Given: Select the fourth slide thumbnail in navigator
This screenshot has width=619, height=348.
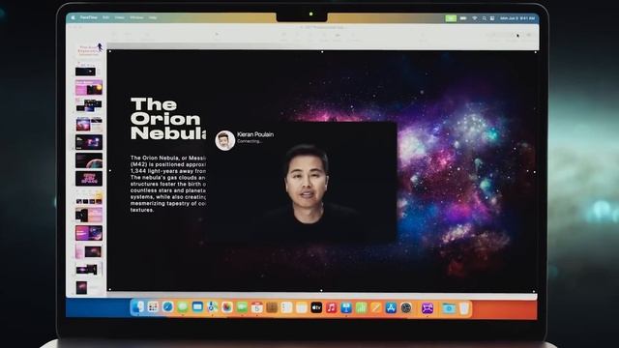Looking at the screenshot, I should [89, 105].
